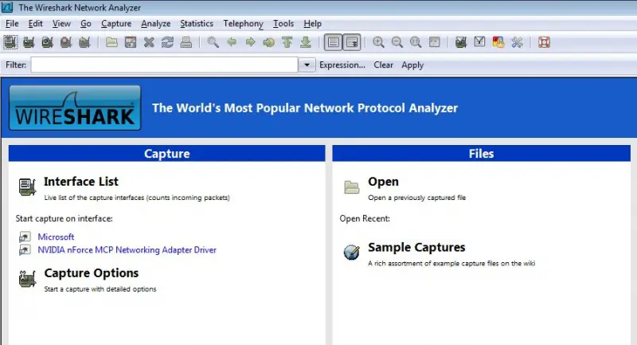The width and height of the screenshot is (637, 345).
Task: Open the View menu
Action: click(x=61, y=24)
